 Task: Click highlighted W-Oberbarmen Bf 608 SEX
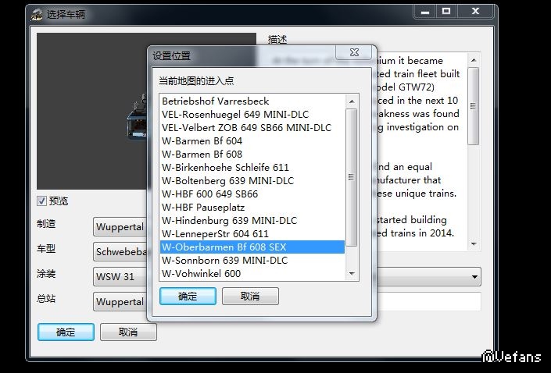point(252,247)
